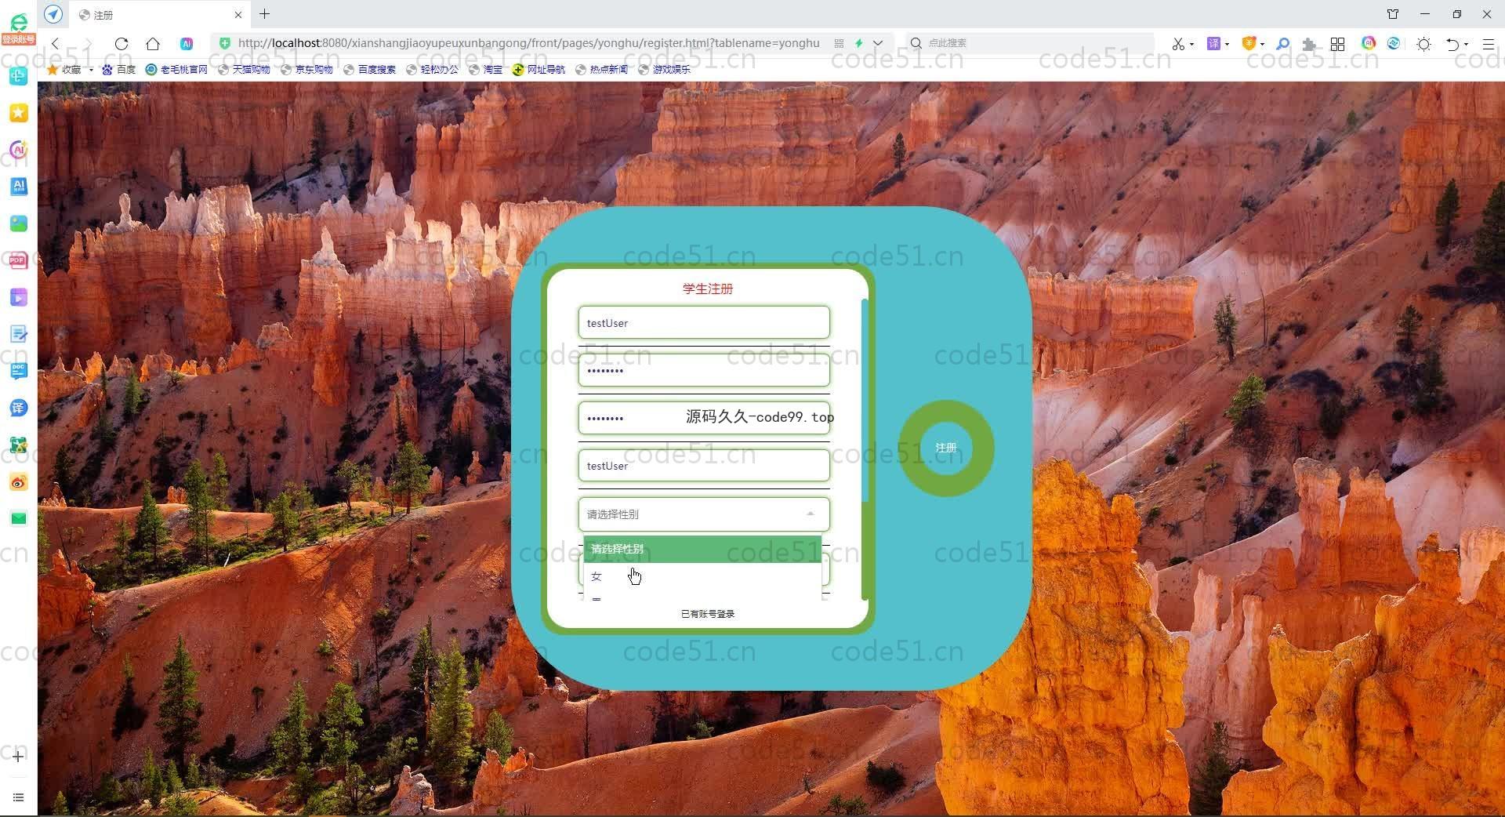Image resolution: width=1505 pixels, height=817 pixels.
Task: Open the green mail sidebar icon
Action: click(18, 518)
